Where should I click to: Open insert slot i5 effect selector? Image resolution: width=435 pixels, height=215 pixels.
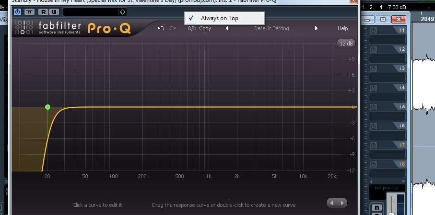(388, 116)
